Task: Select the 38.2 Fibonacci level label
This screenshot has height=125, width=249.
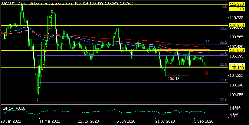Action: click(224, 42)
